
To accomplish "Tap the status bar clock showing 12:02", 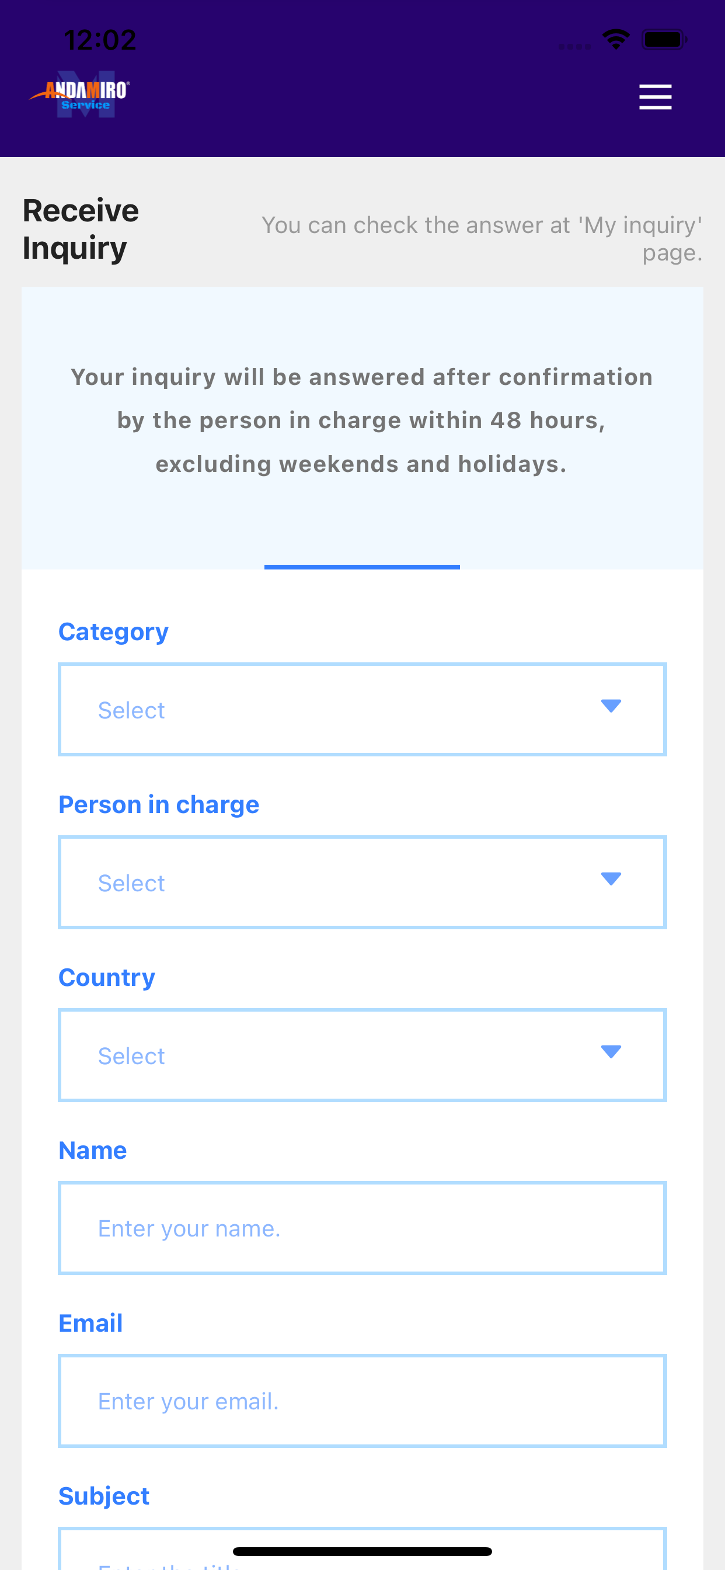I will [x=100, y=40].
